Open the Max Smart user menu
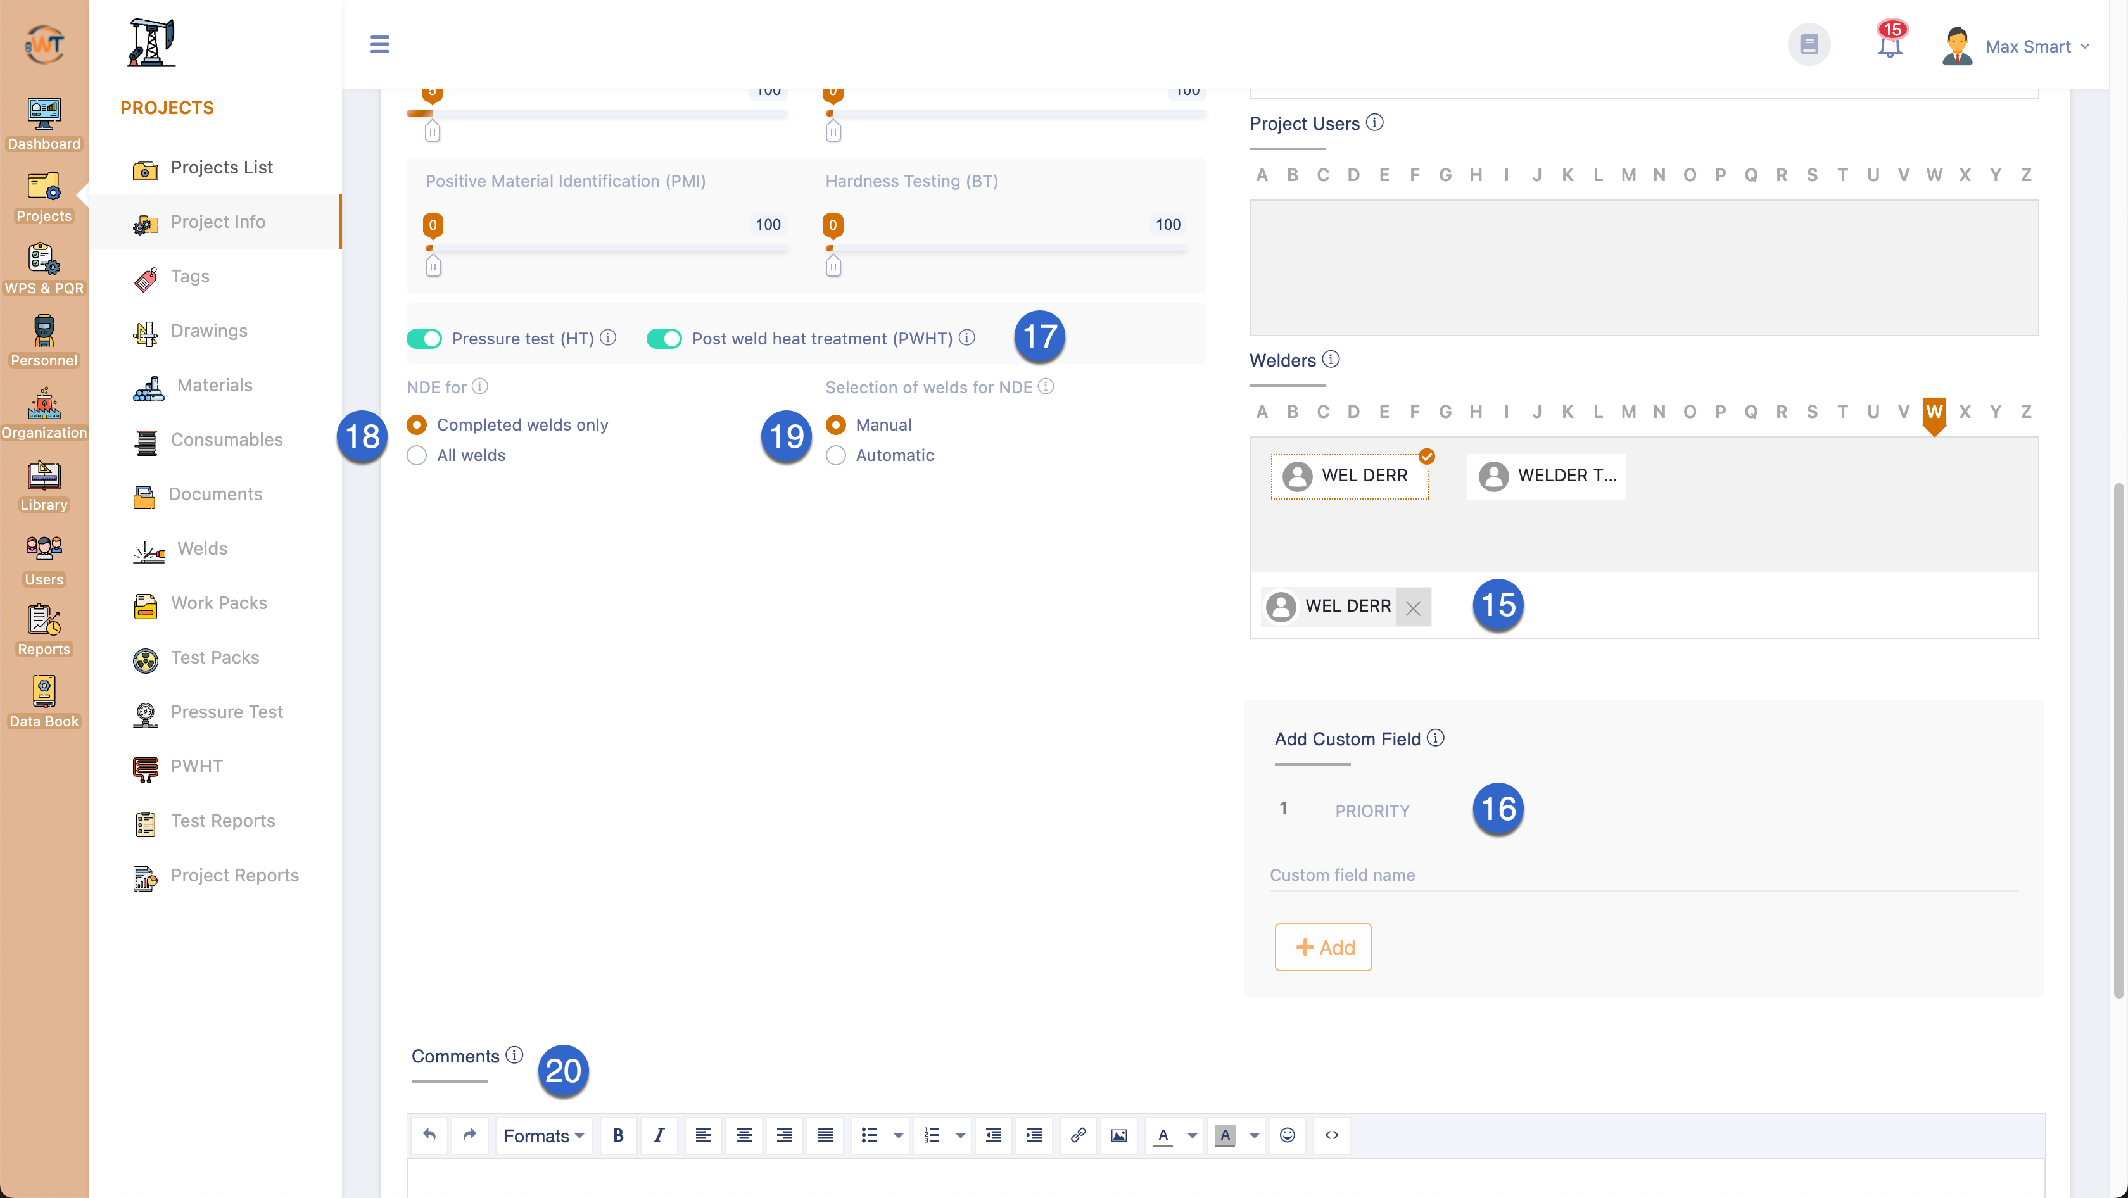2128x1198 pixels. point(2016,46)
